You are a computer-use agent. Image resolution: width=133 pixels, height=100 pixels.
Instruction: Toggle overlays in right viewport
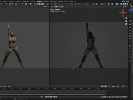[117, 4]
